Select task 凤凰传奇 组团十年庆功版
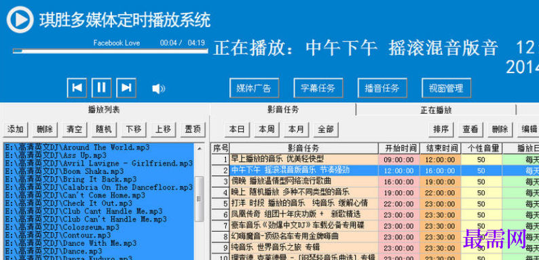This screenshot has width=539, height=260. tap(304, 215)
